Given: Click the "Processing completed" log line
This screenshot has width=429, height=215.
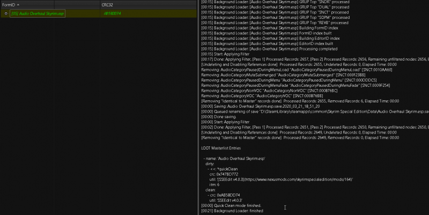Looking at the screenshot, I should point(269,49).
